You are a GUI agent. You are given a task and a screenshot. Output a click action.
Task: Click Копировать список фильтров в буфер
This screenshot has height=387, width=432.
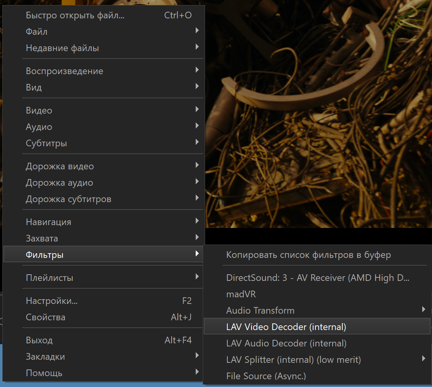[308, 255]
